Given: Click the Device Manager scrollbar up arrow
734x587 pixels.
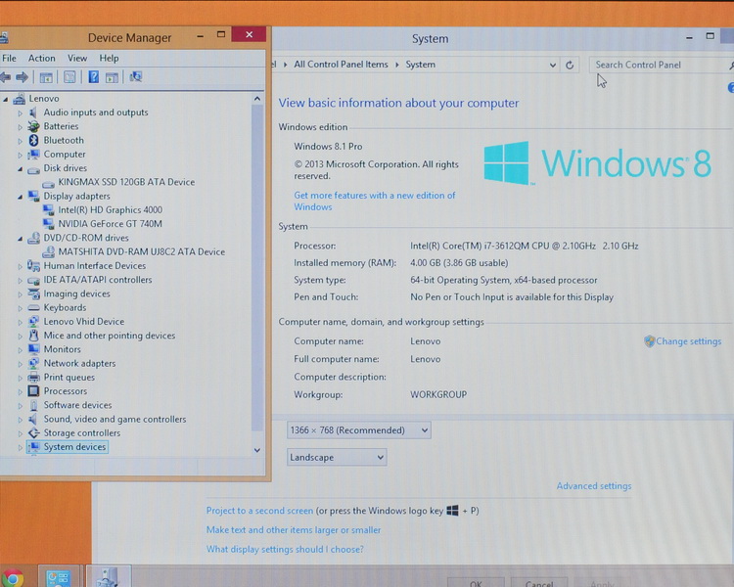Looking at the screenshot, I should 257,98.
